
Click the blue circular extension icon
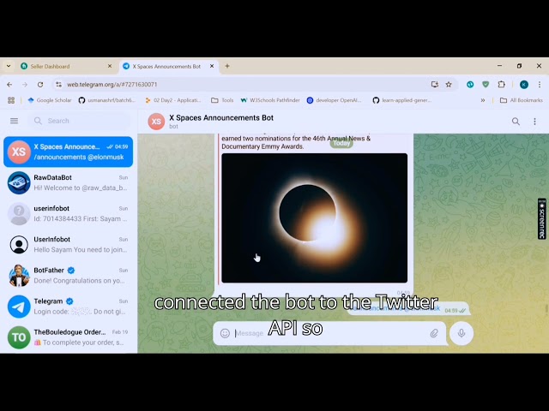point(470,85)
